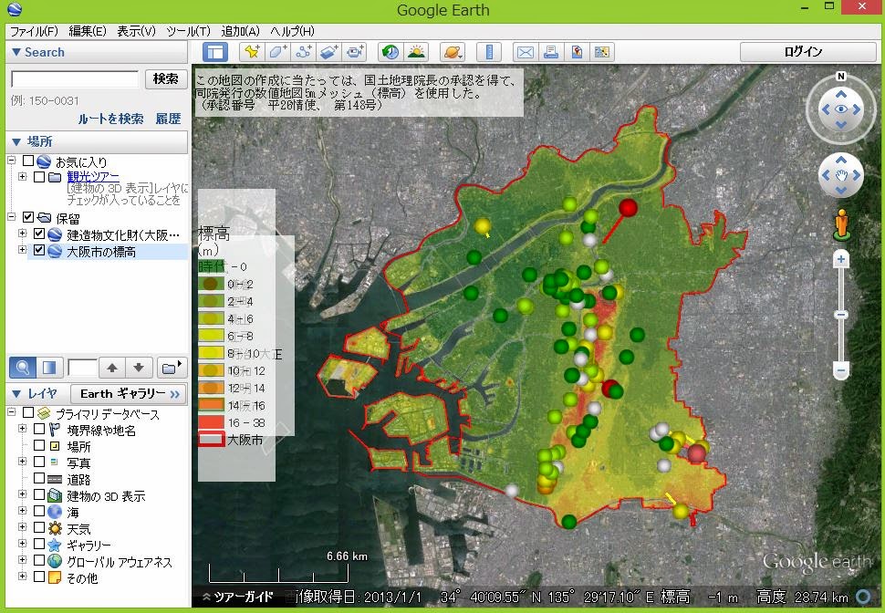Uncheck 建造物文化財 layer checkbox

39,234
